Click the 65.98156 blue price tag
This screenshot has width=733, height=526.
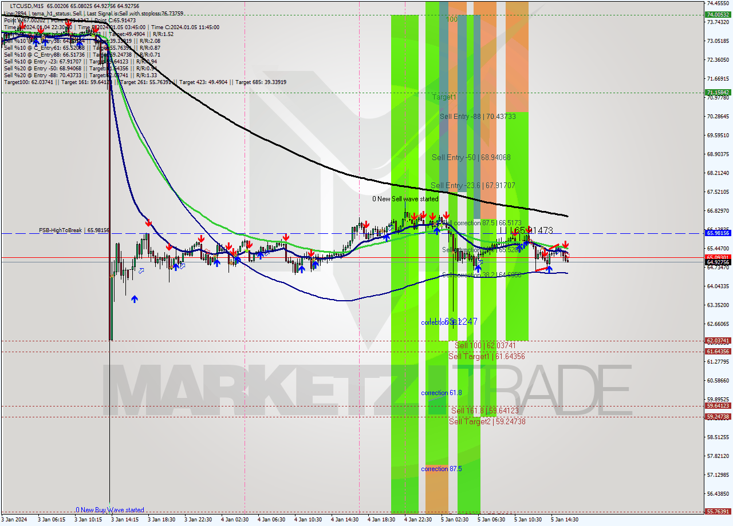coord(718,233)
